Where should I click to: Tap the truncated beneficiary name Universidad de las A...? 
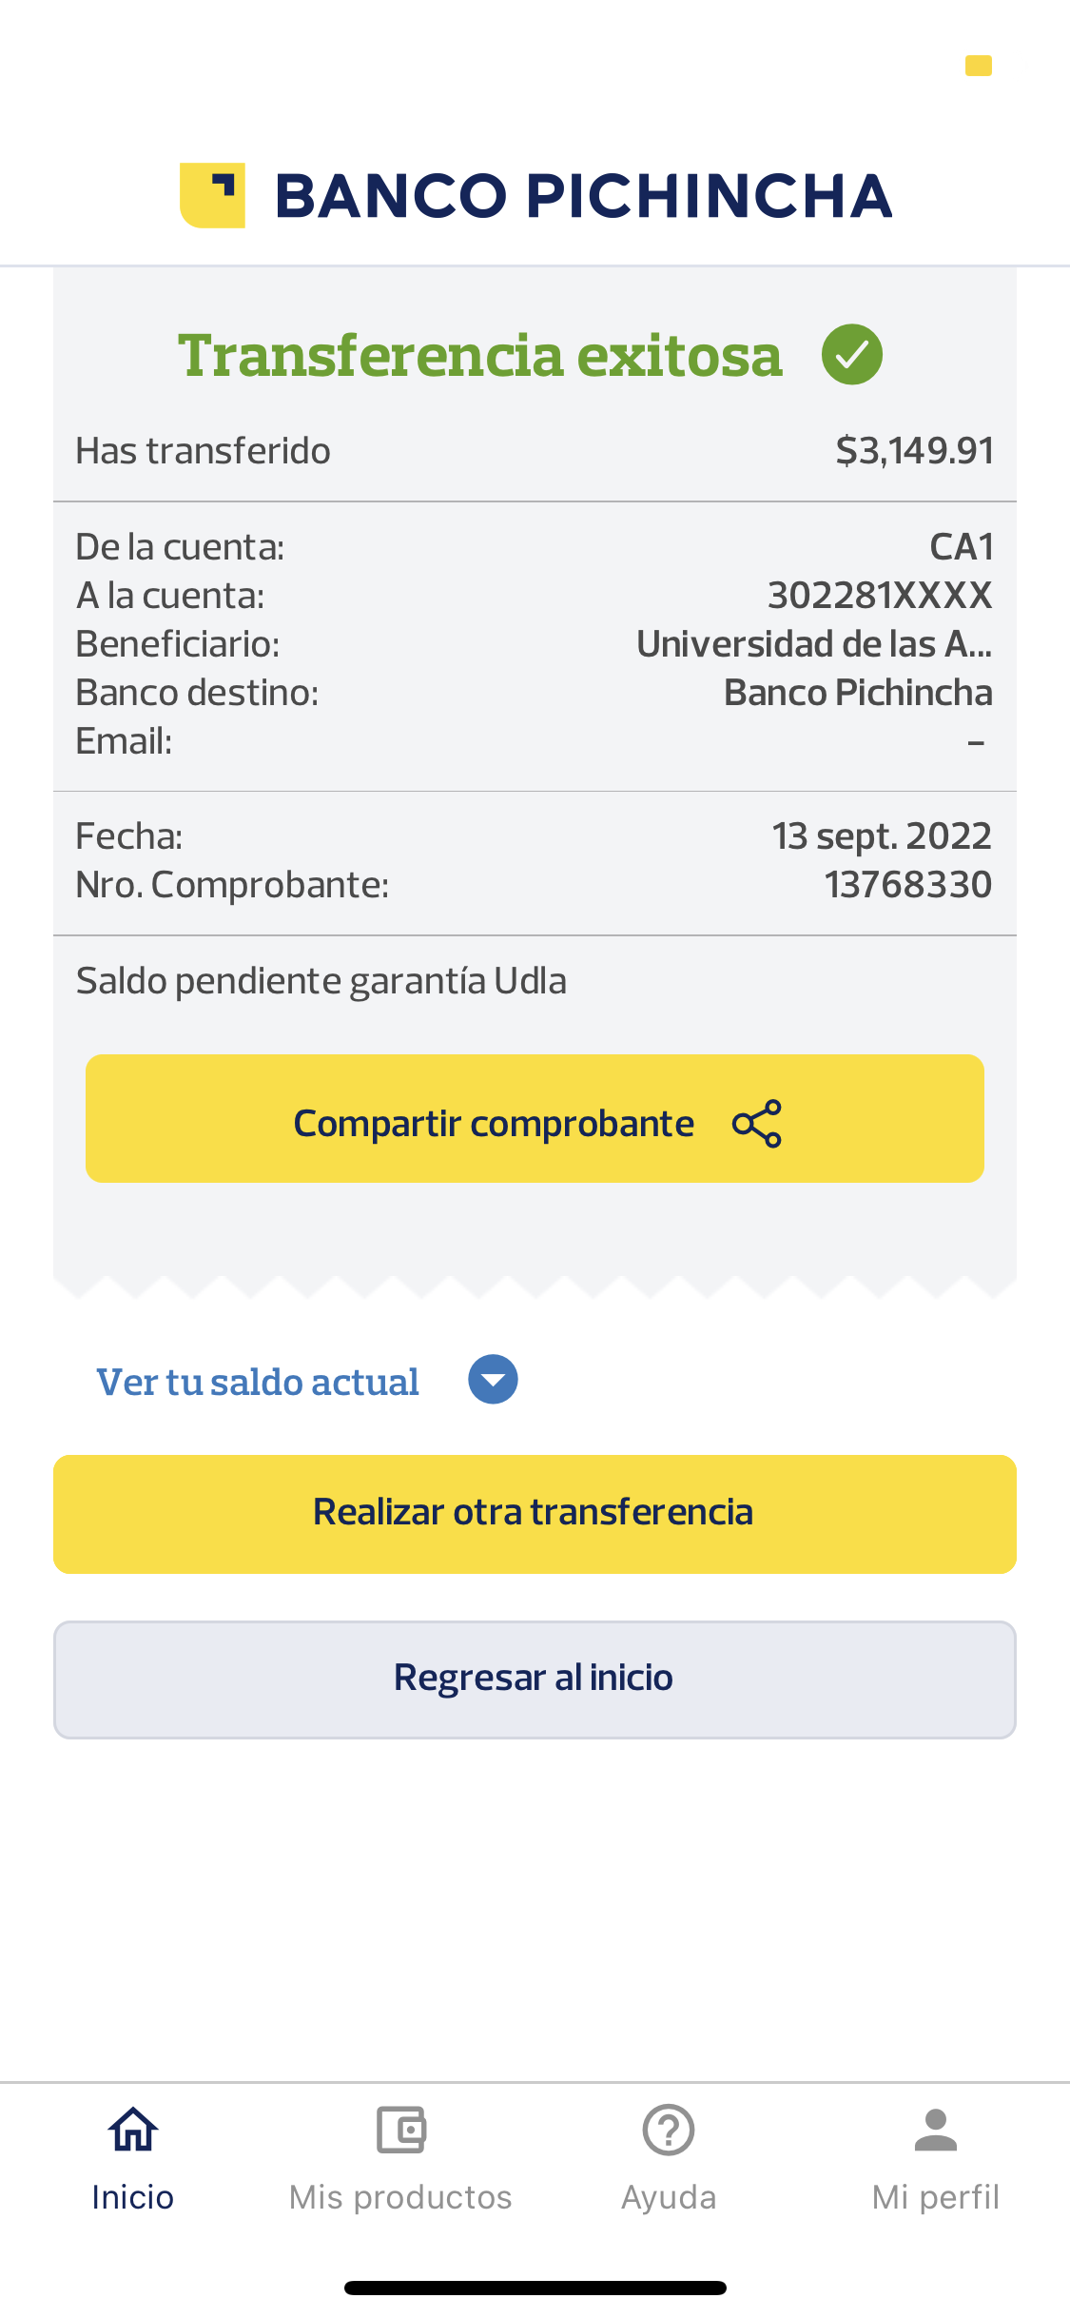click(x=814, y=644)
